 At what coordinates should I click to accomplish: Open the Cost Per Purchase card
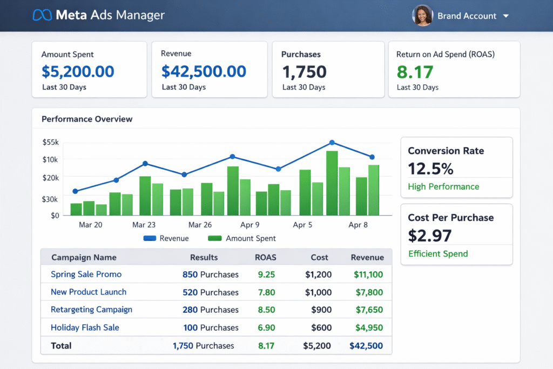click(456, 234)
